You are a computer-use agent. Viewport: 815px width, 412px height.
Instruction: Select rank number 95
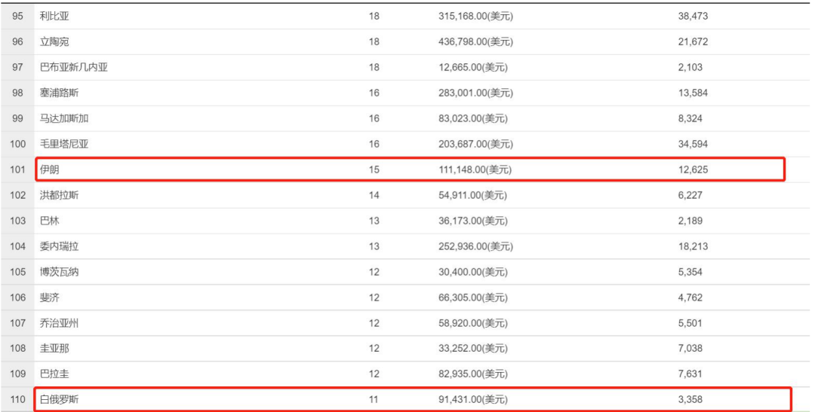(x=17, y=16)
